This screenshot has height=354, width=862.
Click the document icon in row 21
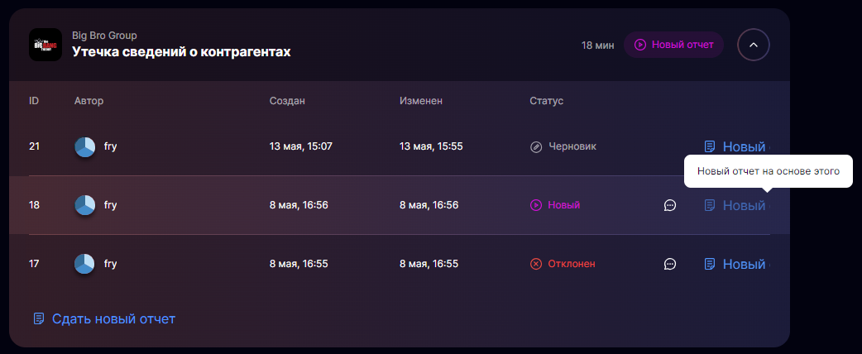tap(710, 146)
